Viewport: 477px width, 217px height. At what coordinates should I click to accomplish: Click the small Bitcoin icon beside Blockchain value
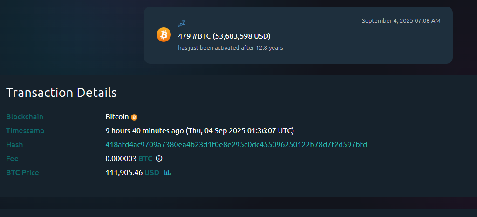pos(134,117)
